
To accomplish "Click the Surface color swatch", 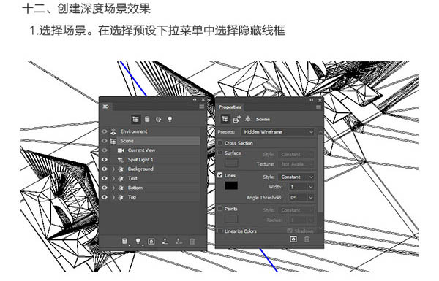I will pyautogui.click(x=231, y=163).
